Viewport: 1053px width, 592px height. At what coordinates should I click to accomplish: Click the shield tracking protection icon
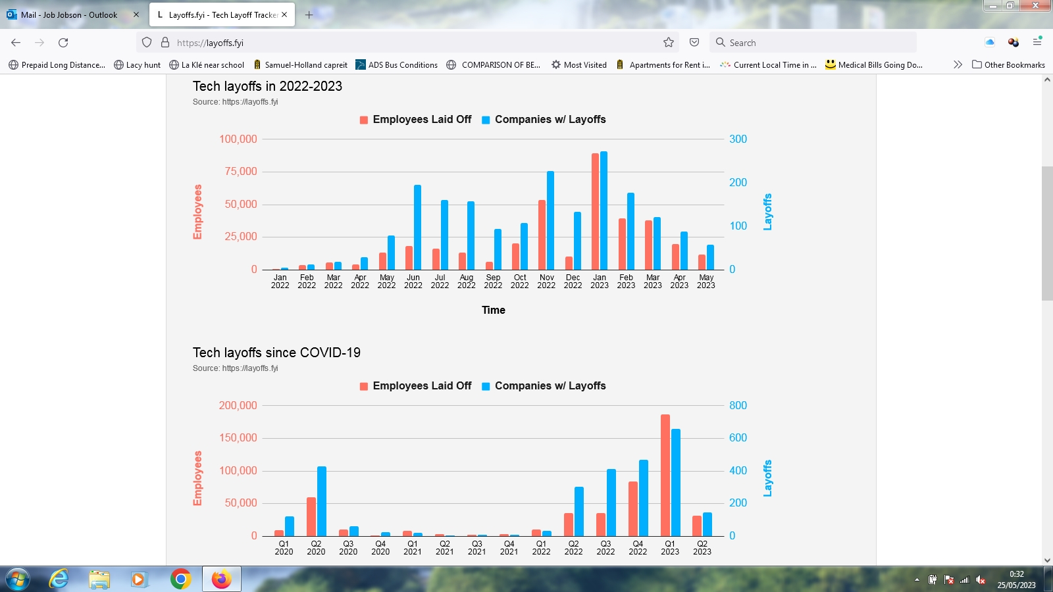click(147, 43)
